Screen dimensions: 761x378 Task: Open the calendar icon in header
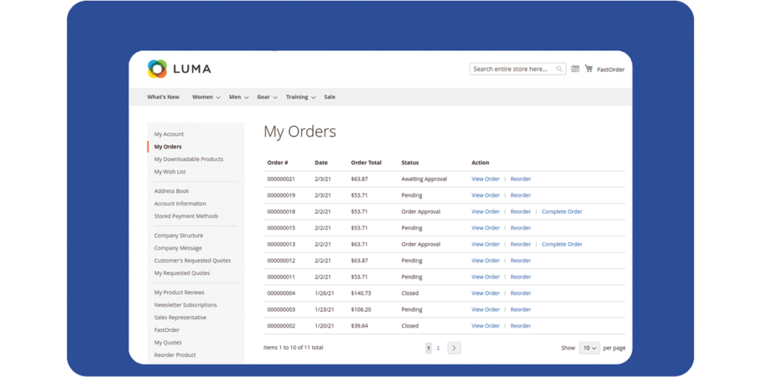(574, 69)
